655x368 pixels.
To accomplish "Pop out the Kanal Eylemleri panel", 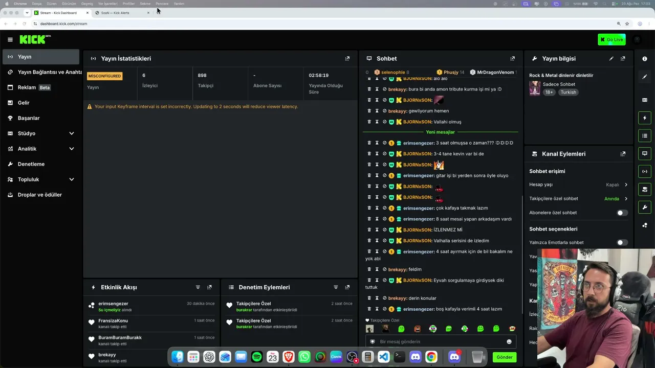I will 623,154.
